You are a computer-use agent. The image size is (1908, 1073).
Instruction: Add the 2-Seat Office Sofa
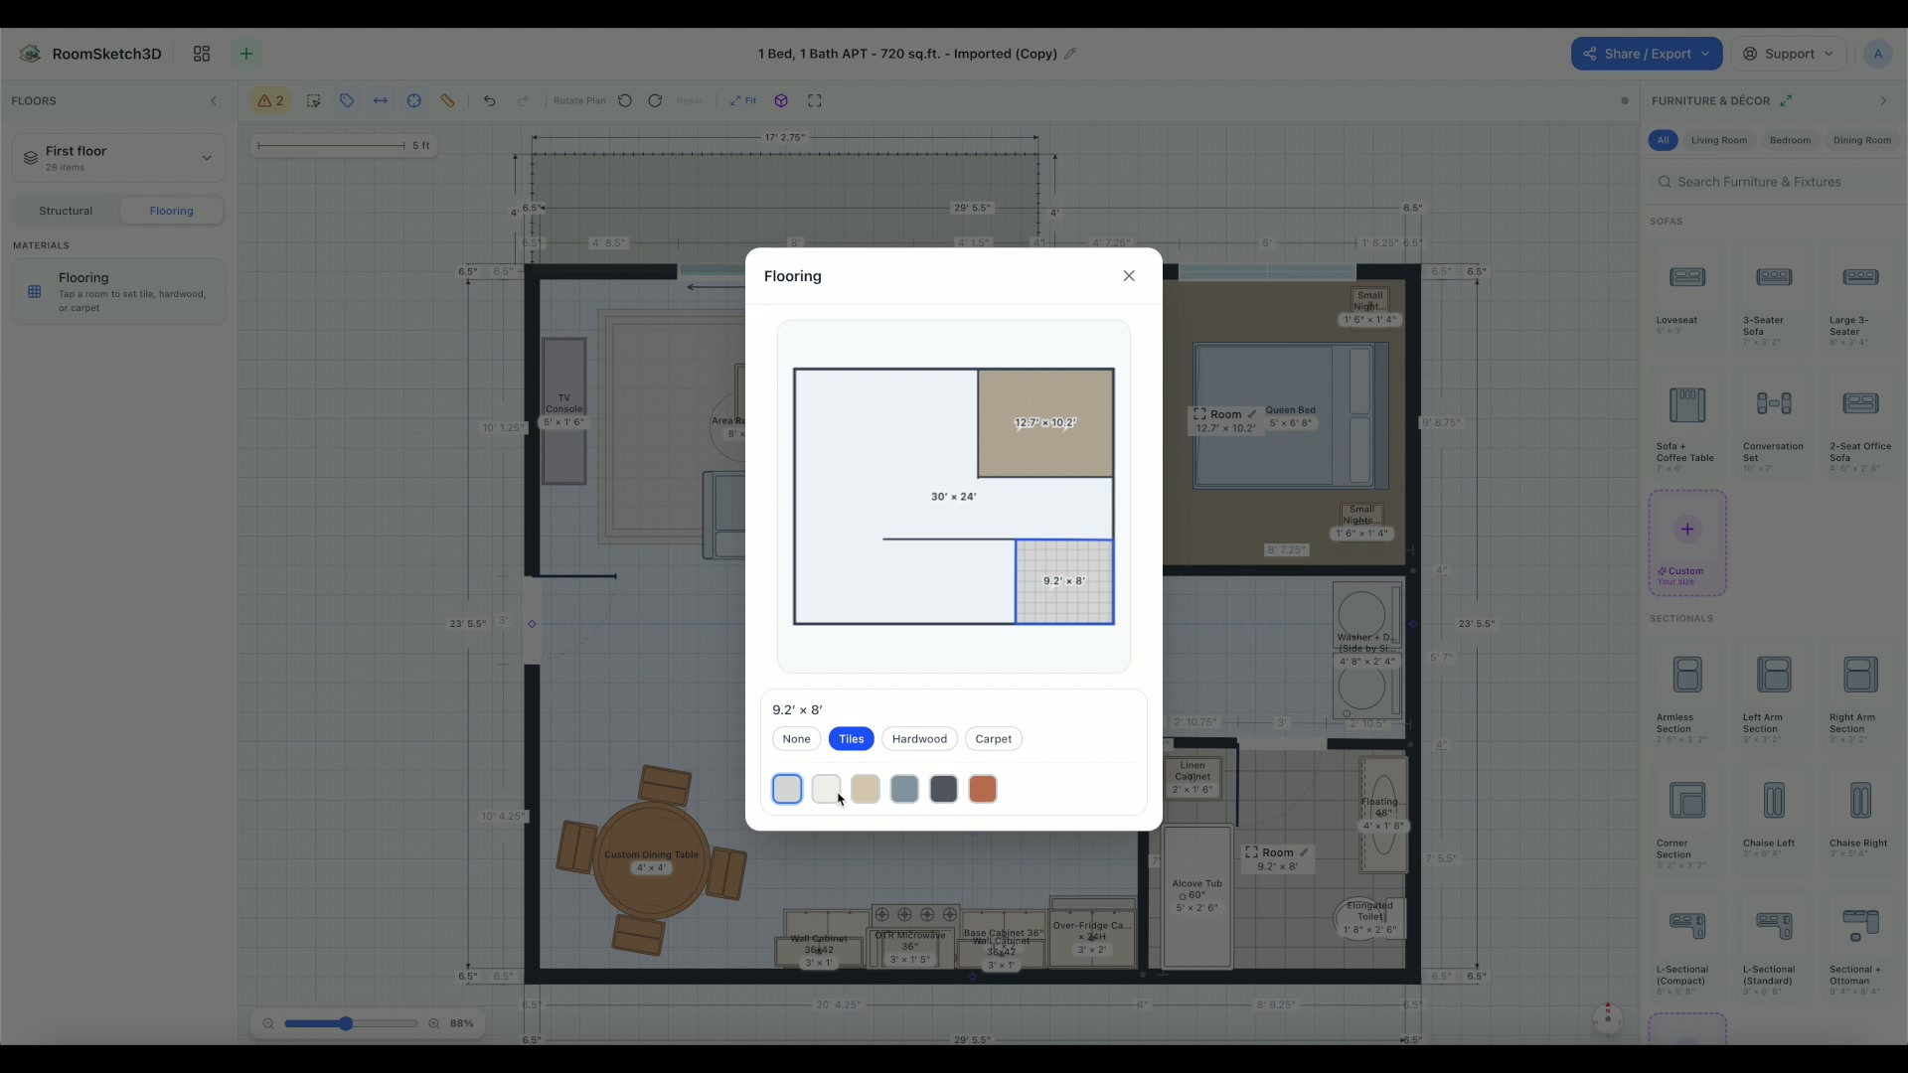click(1860, 423)
